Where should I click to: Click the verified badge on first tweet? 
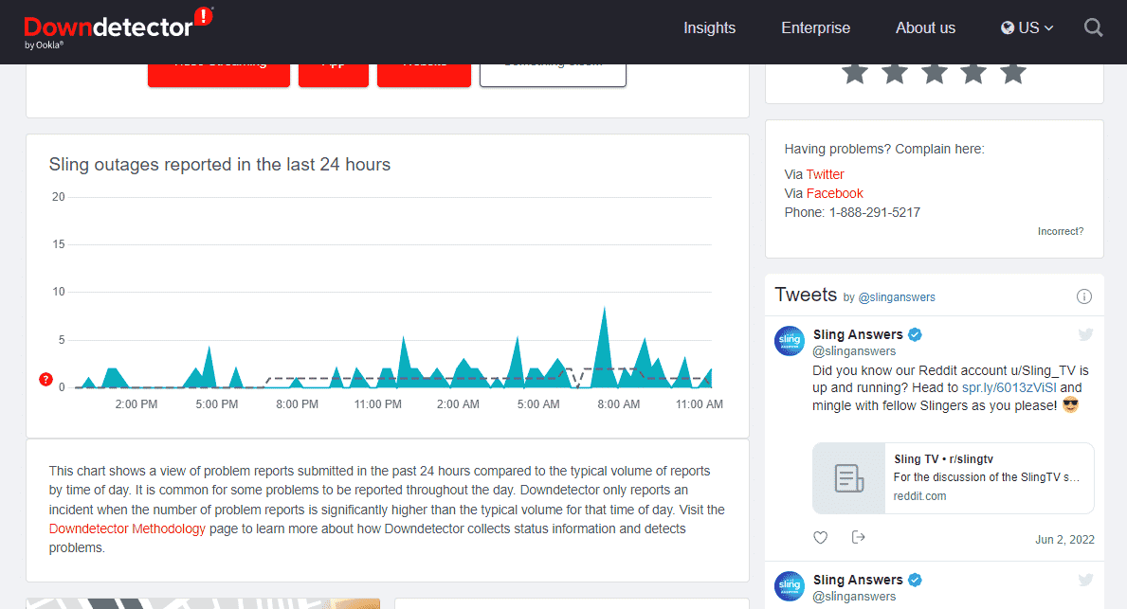[915, 334]
